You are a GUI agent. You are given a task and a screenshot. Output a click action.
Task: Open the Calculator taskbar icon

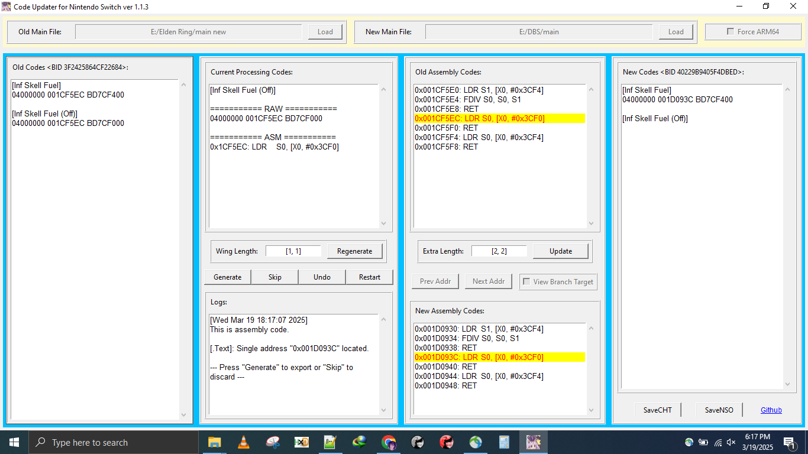504,442
